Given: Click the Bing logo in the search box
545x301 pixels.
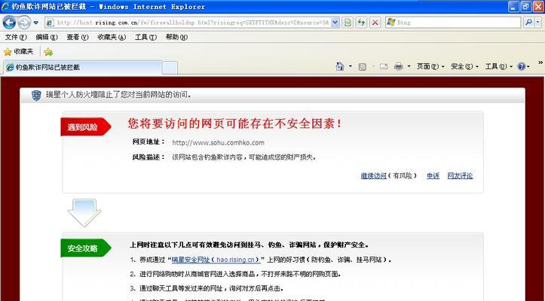Looking at the screenshot, I should pyautogui.click(x=391, y=23).
